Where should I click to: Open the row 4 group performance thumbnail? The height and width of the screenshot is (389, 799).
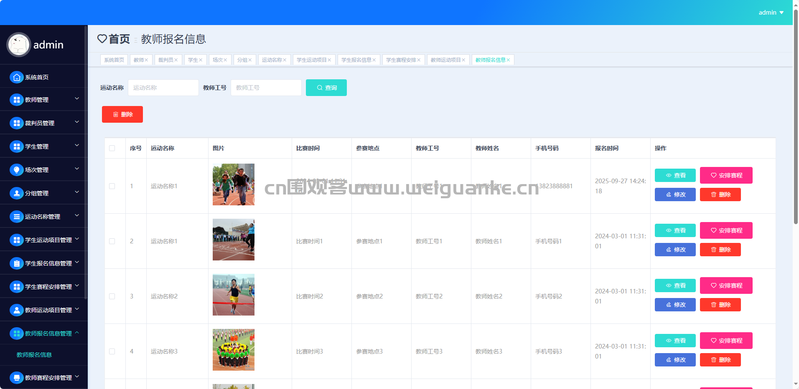234,350
